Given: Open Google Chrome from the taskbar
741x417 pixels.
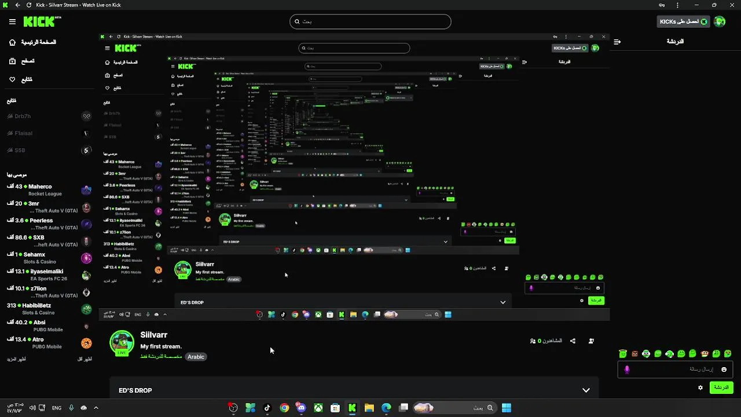Looking at the screenshot, I should [284, 408].
